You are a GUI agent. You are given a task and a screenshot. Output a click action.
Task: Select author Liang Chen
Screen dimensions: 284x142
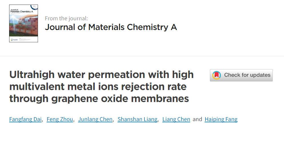pos(176,119)
